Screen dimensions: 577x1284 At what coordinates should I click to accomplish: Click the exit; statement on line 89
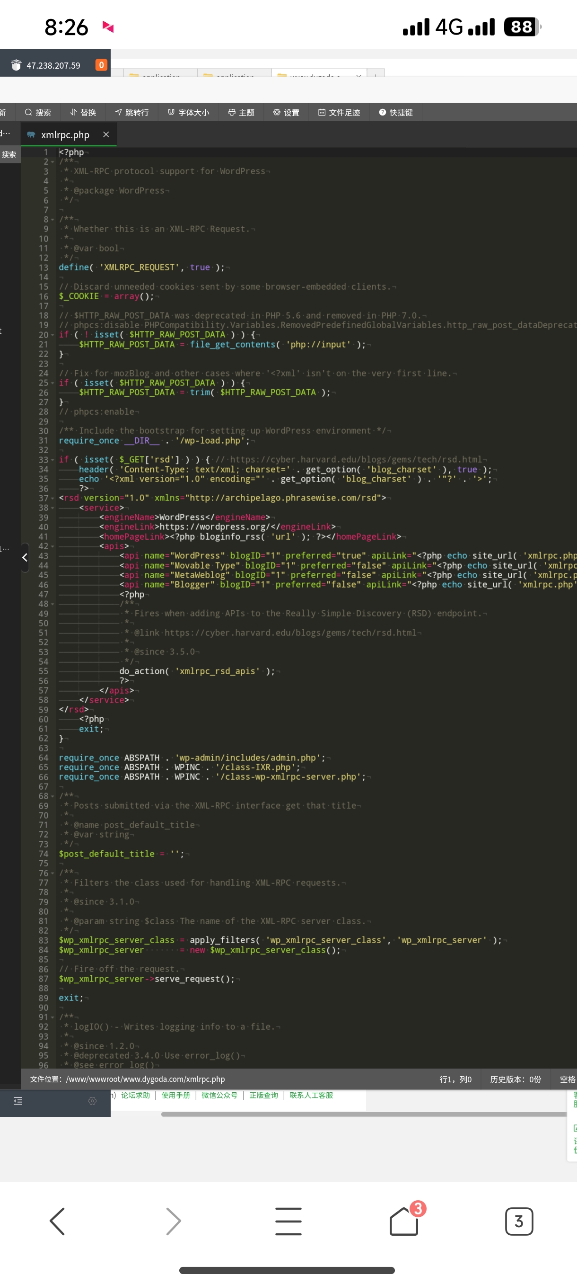point(71,998)
